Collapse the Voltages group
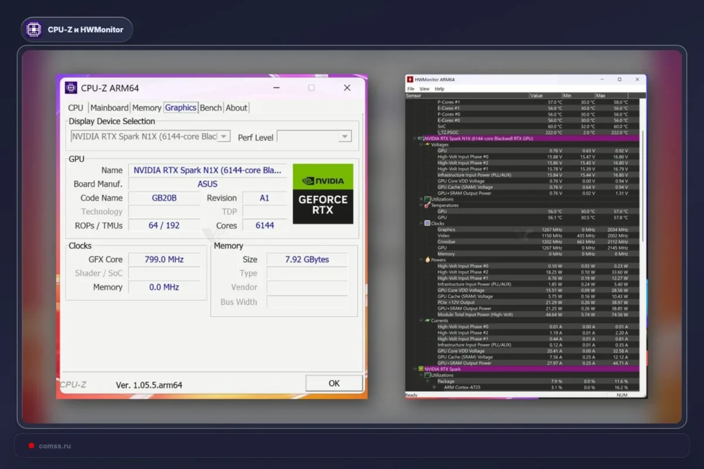 pos(421,144)
